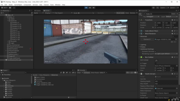Click the Step frame button
180x101 pixels.
pyautogui.click(x=94, y=8)
